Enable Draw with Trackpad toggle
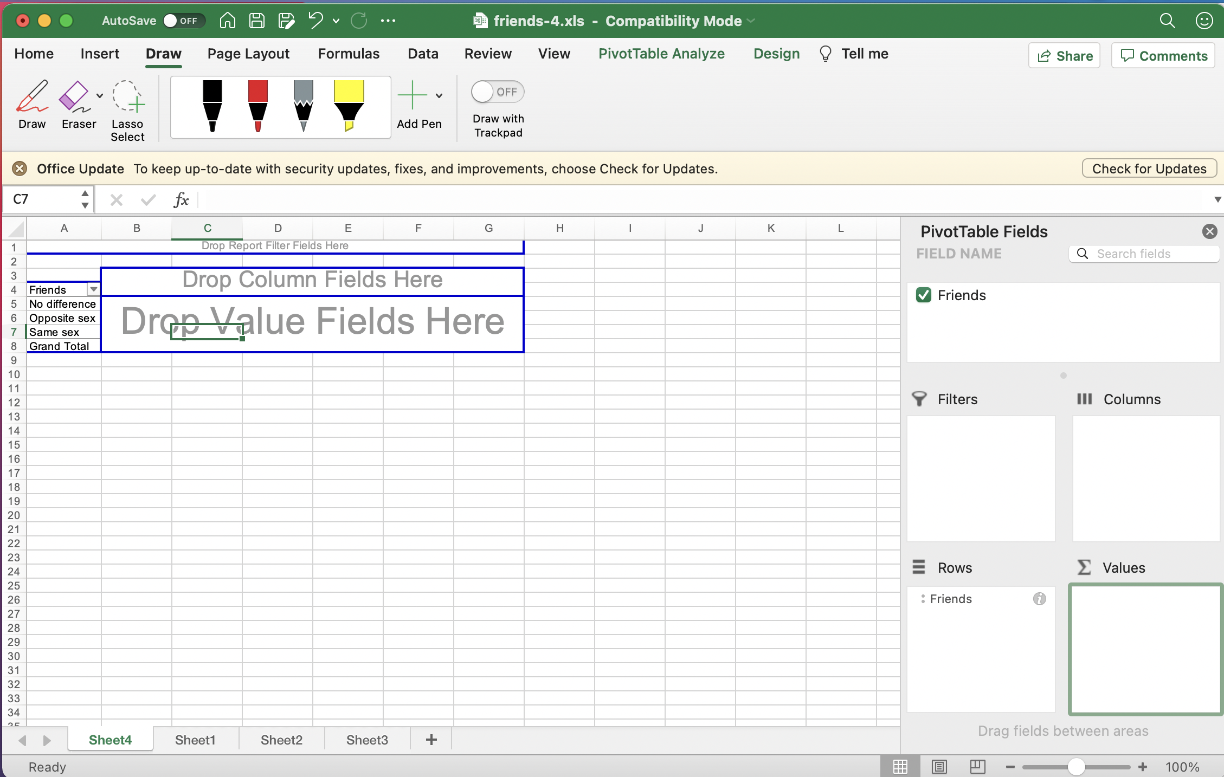 pyautogui.click(x=497, y=92)
